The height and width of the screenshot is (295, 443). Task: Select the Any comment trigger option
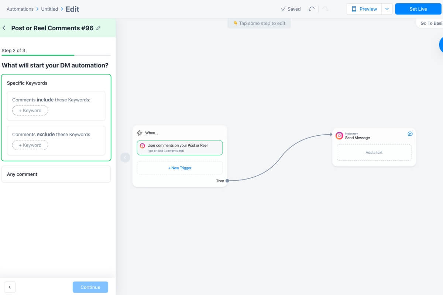(56, 174)
